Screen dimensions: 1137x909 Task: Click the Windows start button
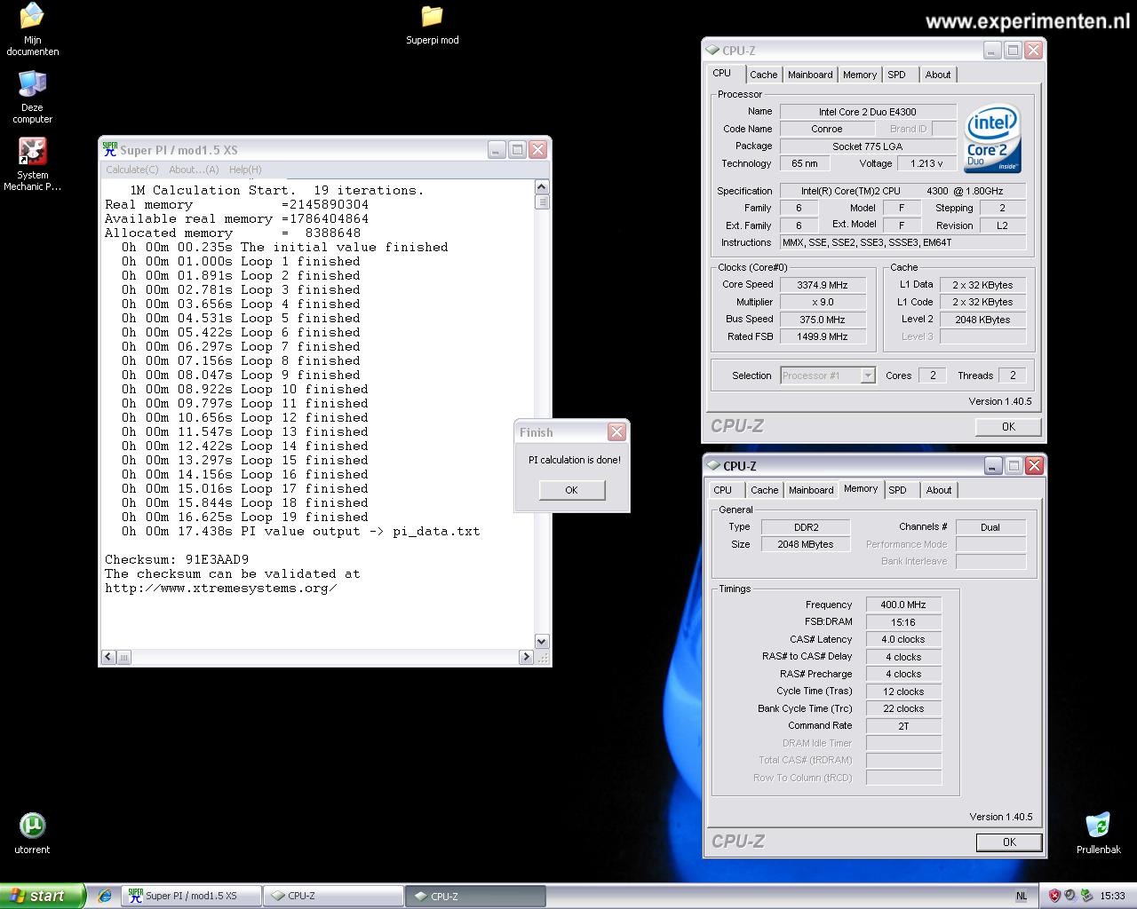click(x=43, y=896)
